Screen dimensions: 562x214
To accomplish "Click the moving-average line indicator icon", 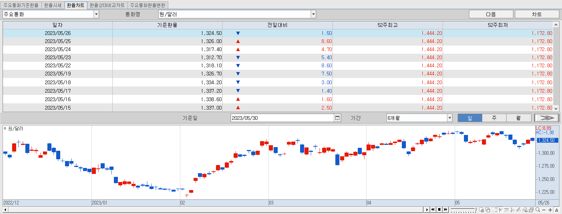I will 507,210.
